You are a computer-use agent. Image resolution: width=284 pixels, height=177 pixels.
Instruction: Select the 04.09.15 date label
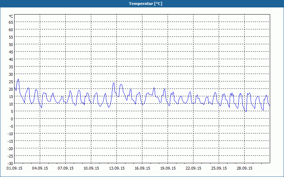click(x=40, y=168)
